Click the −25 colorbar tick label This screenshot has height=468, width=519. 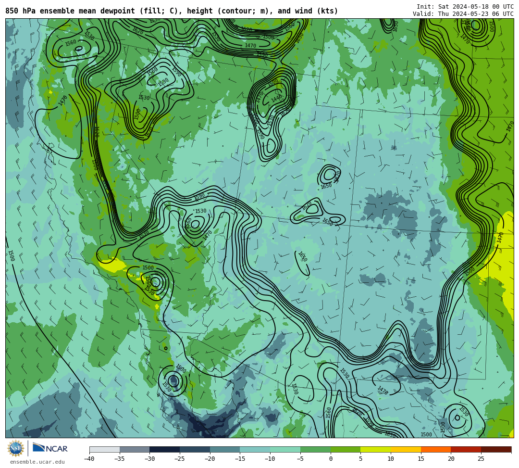click(x=180, y=459)
